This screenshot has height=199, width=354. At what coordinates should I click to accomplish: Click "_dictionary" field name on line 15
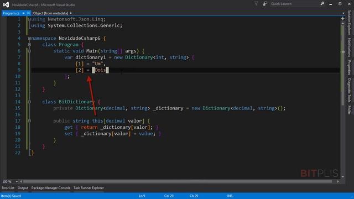[x=168, y=108]
